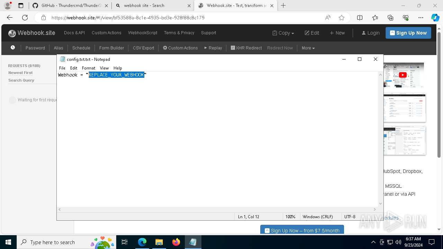443x249 pixels.
Task: Select Notepad taskbar icon
Action: pyautogui.click(x=193, y=242)
